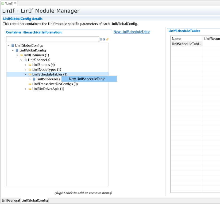Click the Collapse All icon beside the filter box
The image size is (220, 204).
(101, 39)
